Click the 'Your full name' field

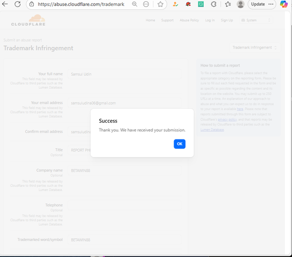coord(124,74)
